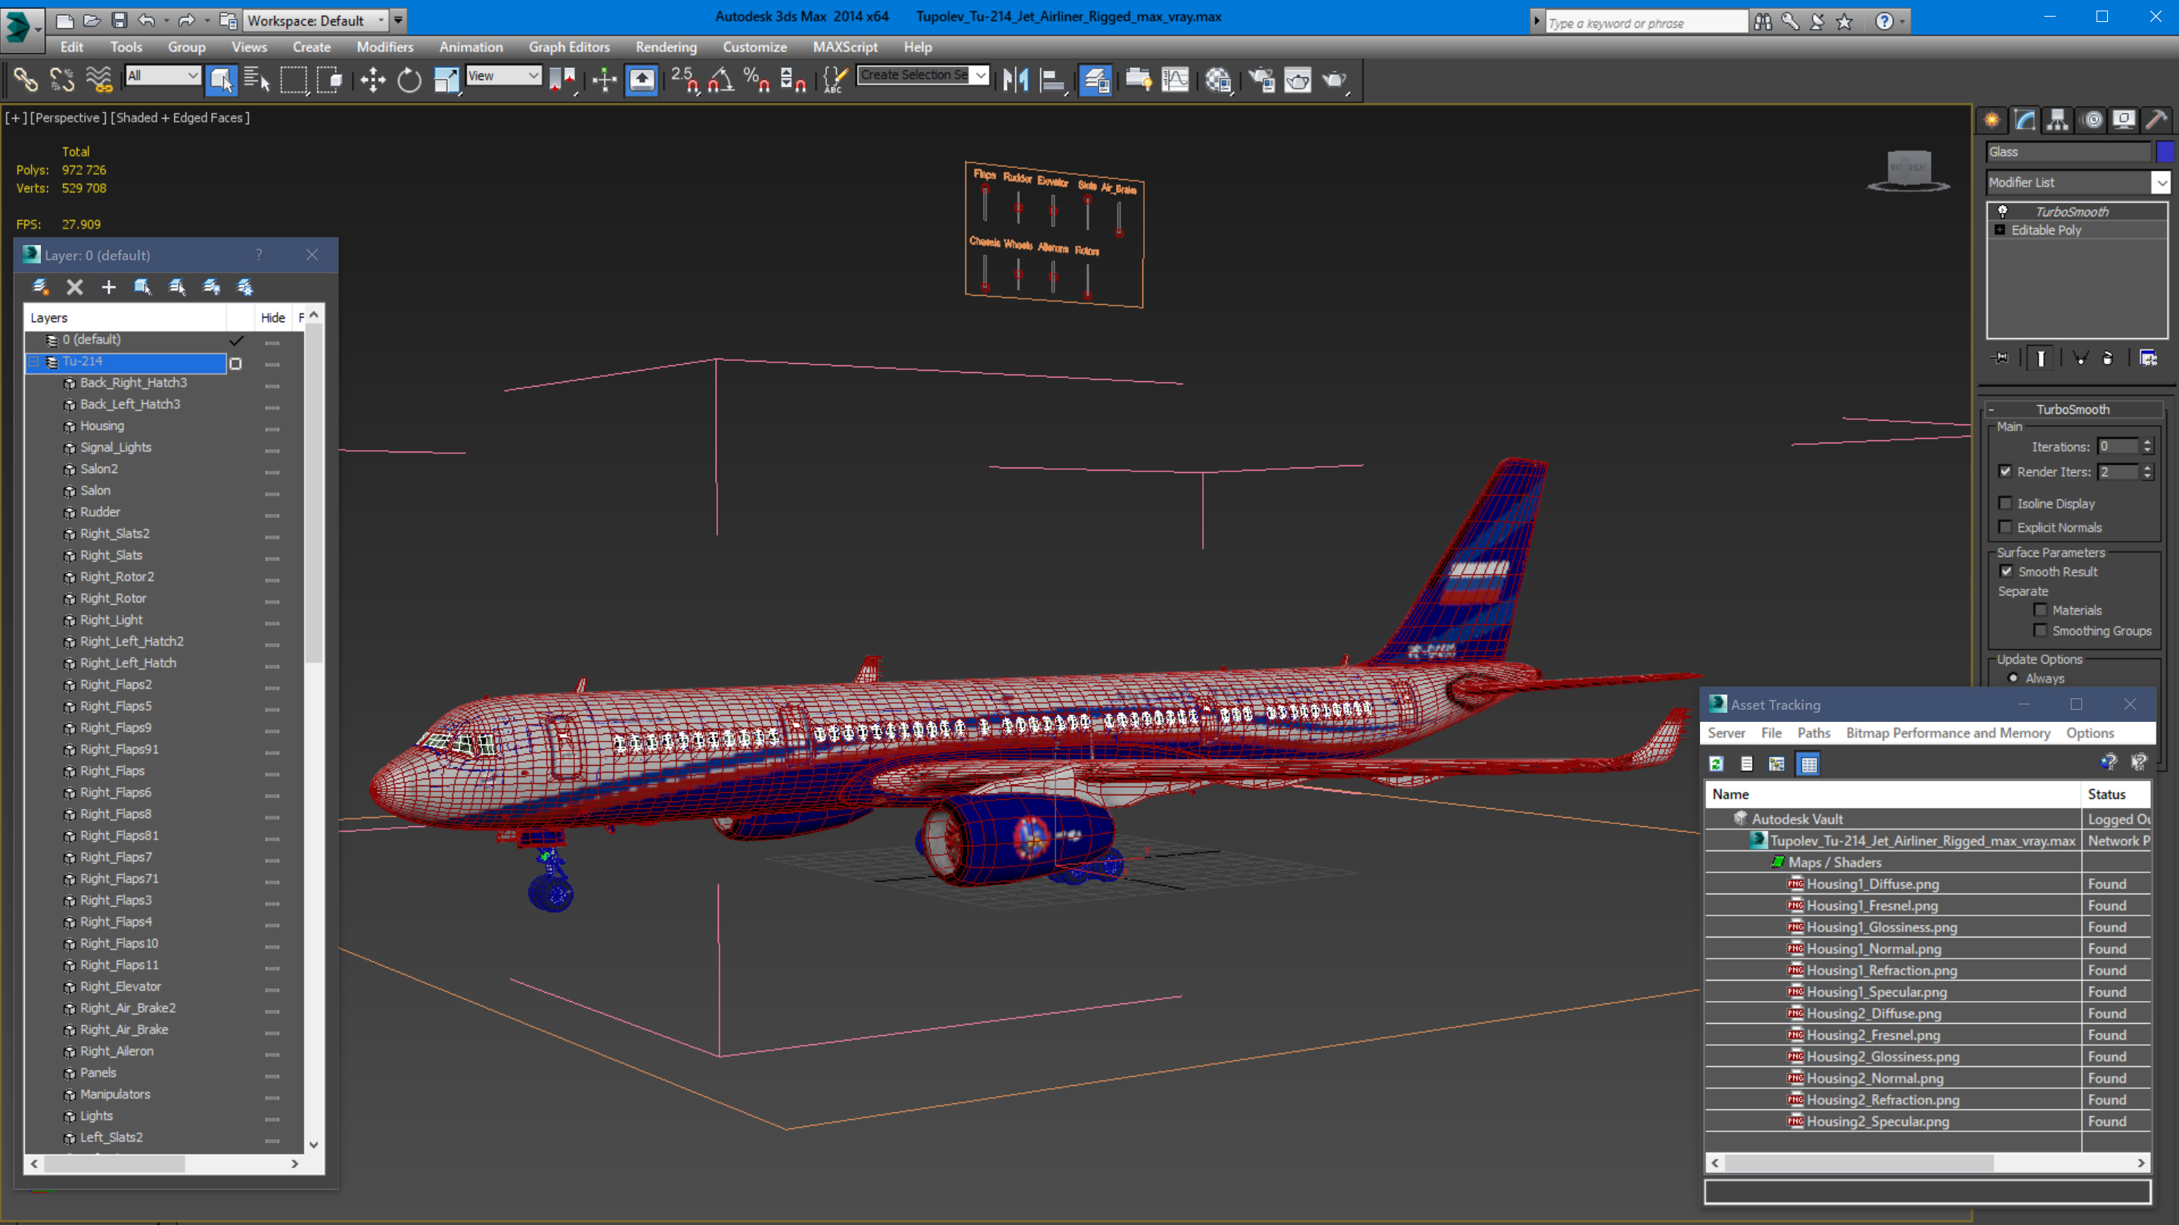Click Delete layer X icon in Layer dialog
2179x1225 pixels.
74,287
